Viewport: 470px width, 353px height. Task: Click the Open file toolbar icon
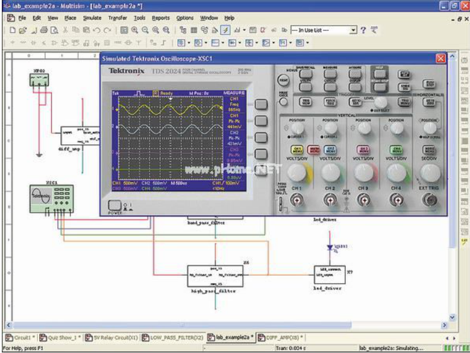[22, 30]
